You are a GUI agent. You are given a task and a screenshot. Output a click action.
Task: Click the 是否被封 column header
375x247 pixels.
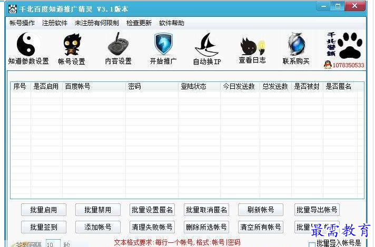307,86
